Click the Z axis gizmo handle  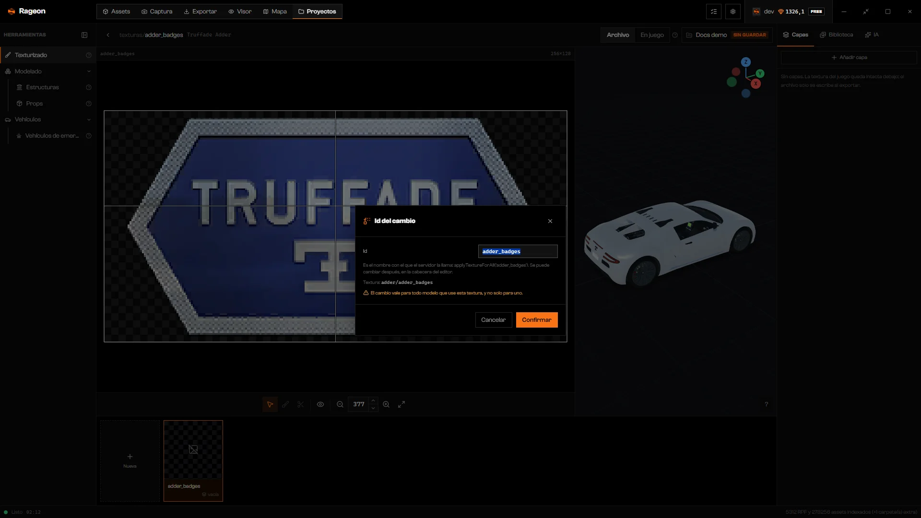click(x=745, y=62)
